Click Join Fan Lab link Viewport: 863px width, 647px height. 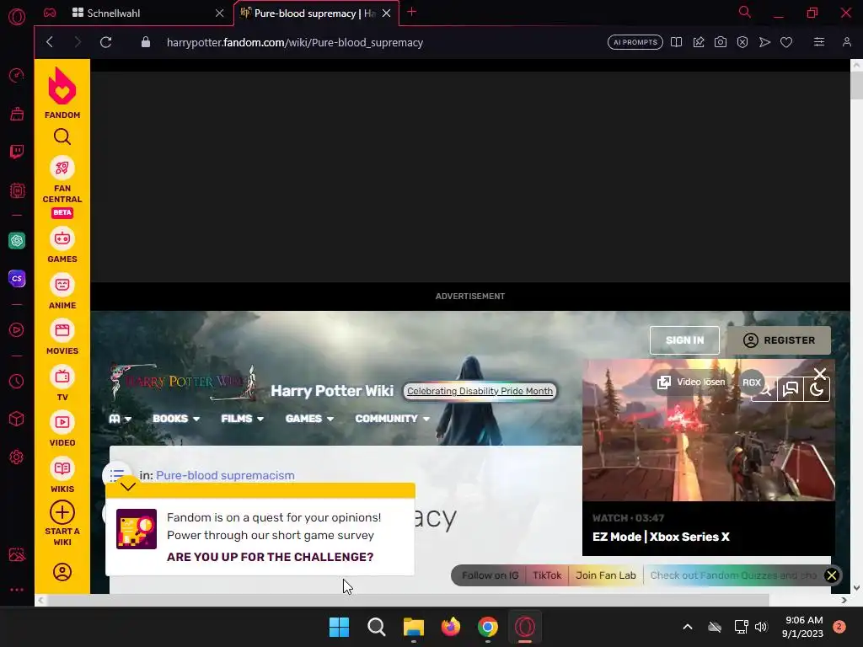(x=605, y=575)
